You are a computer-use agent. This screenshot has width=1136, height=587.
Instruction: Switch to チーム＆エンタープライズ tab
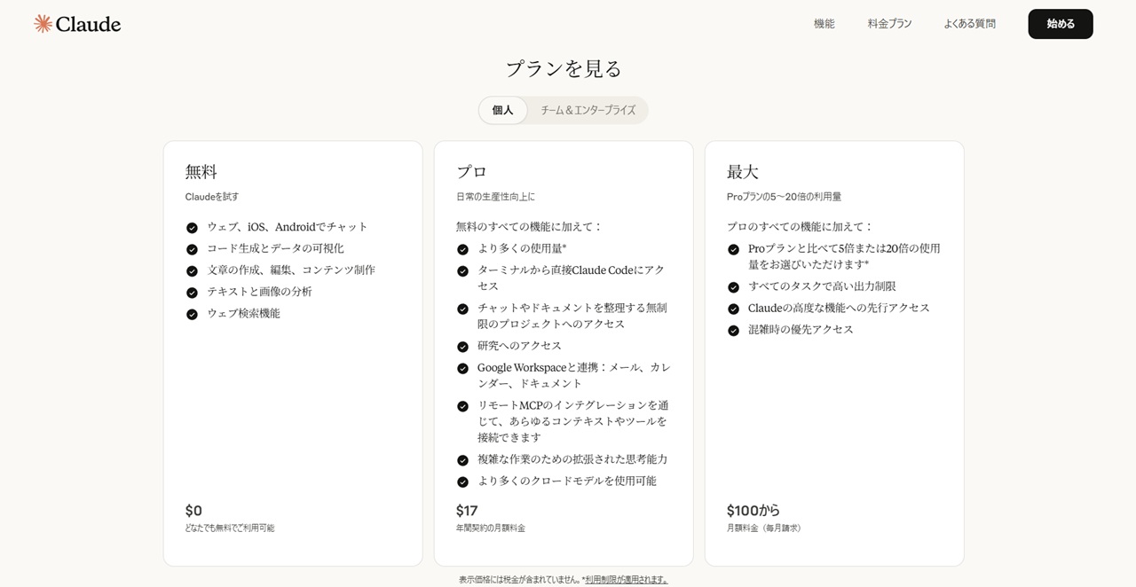point(588,110)
